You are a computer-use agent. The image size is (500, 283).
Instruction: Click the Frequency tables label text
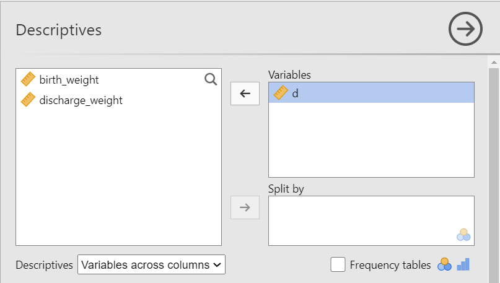(390, 265)
